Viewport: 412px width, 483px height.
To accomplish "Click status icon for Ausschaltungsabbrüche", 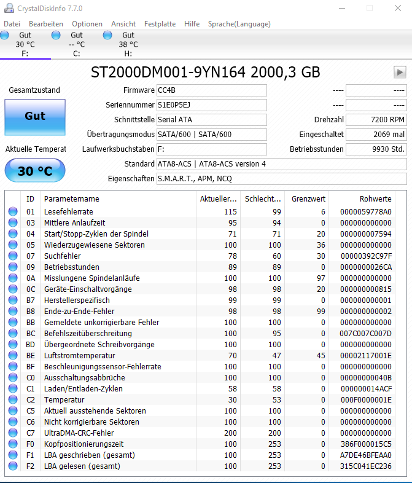I will 13,378.
